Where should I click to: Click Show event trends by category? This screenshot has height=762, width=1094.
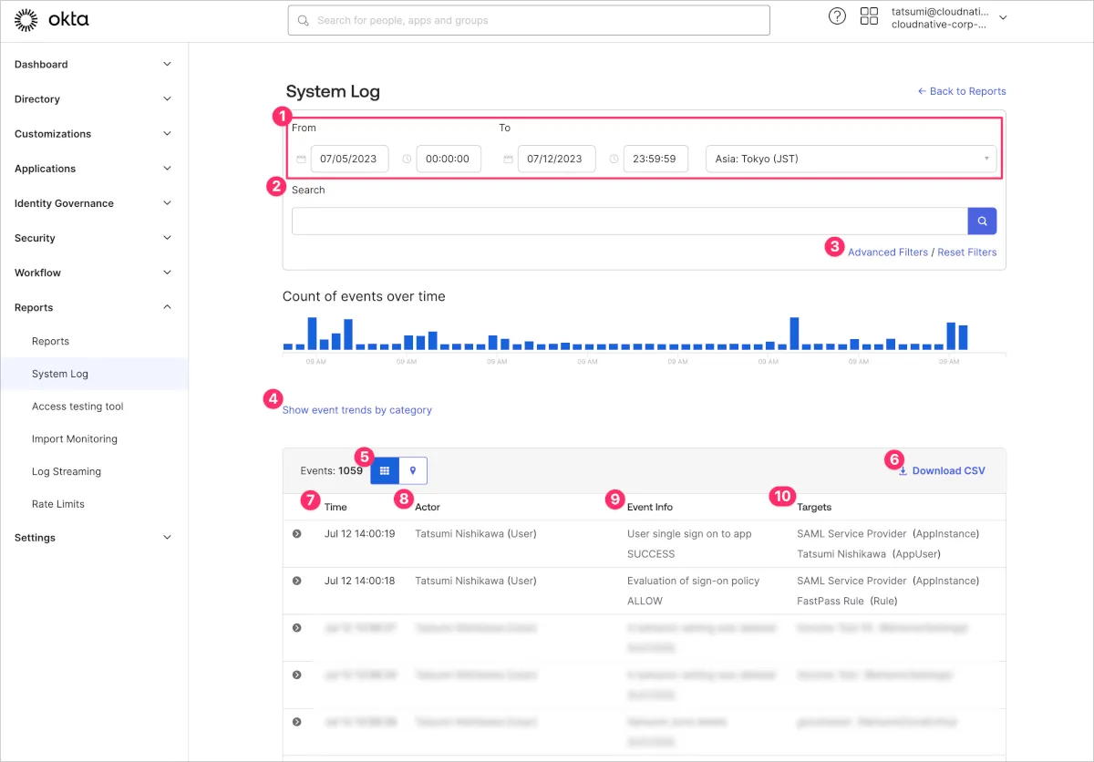(x=357, y=410)
